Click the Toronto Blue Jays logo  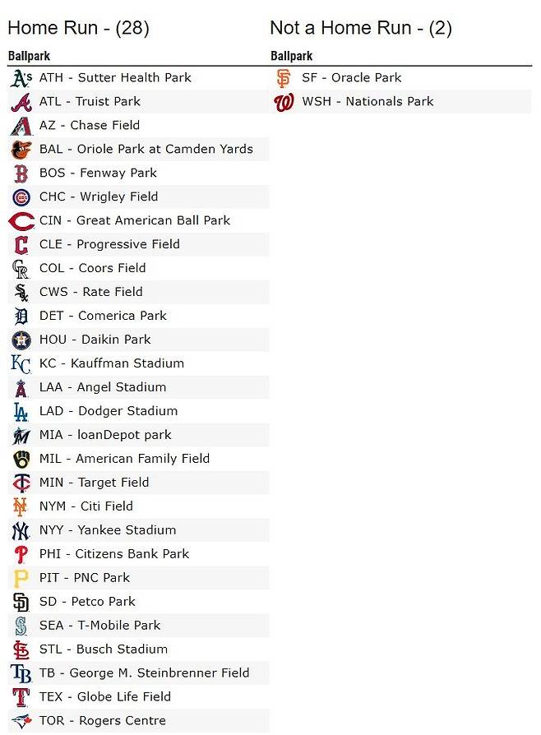[21, 722]
